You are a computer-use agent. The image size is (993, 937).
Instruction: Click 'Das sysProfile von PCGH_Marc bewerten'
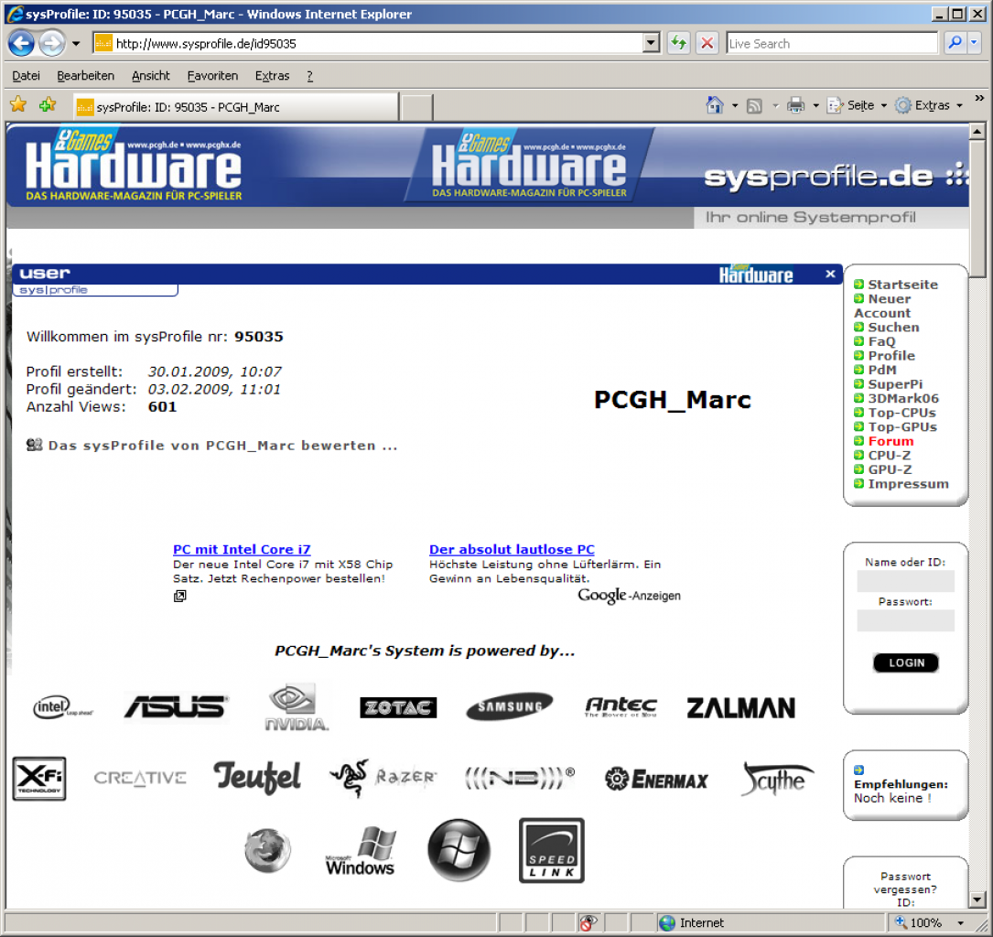[x=223, y=446]
